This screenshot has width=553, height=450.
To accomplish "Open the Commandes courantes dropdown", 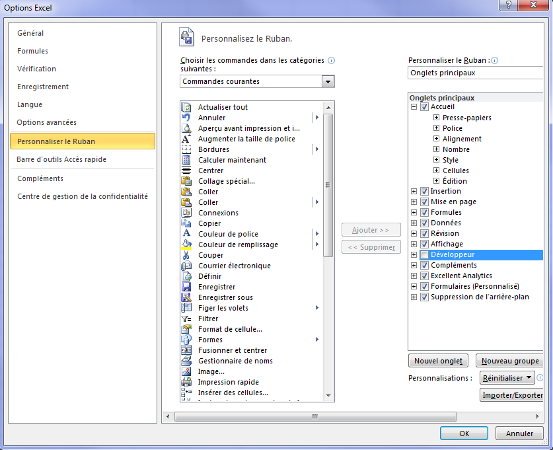I will [328, 81].
